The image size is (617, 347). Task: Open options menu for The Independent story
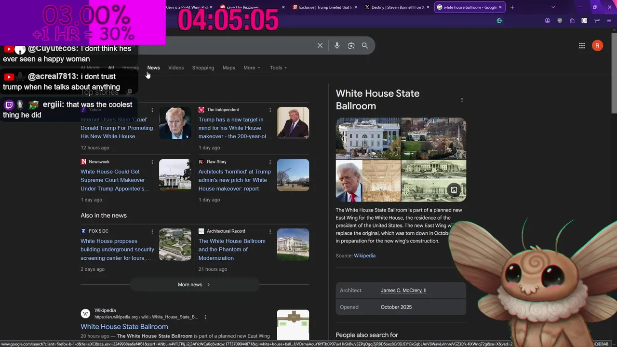[x=270, y=110]
